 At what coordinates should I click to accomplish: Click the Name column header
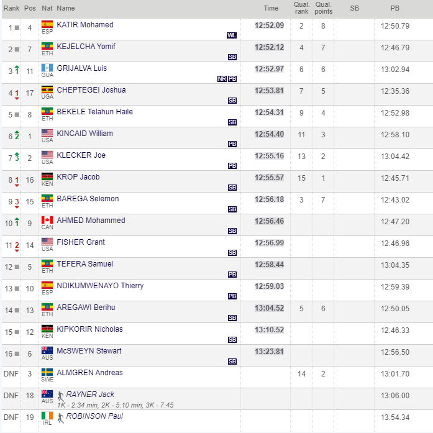66,8
